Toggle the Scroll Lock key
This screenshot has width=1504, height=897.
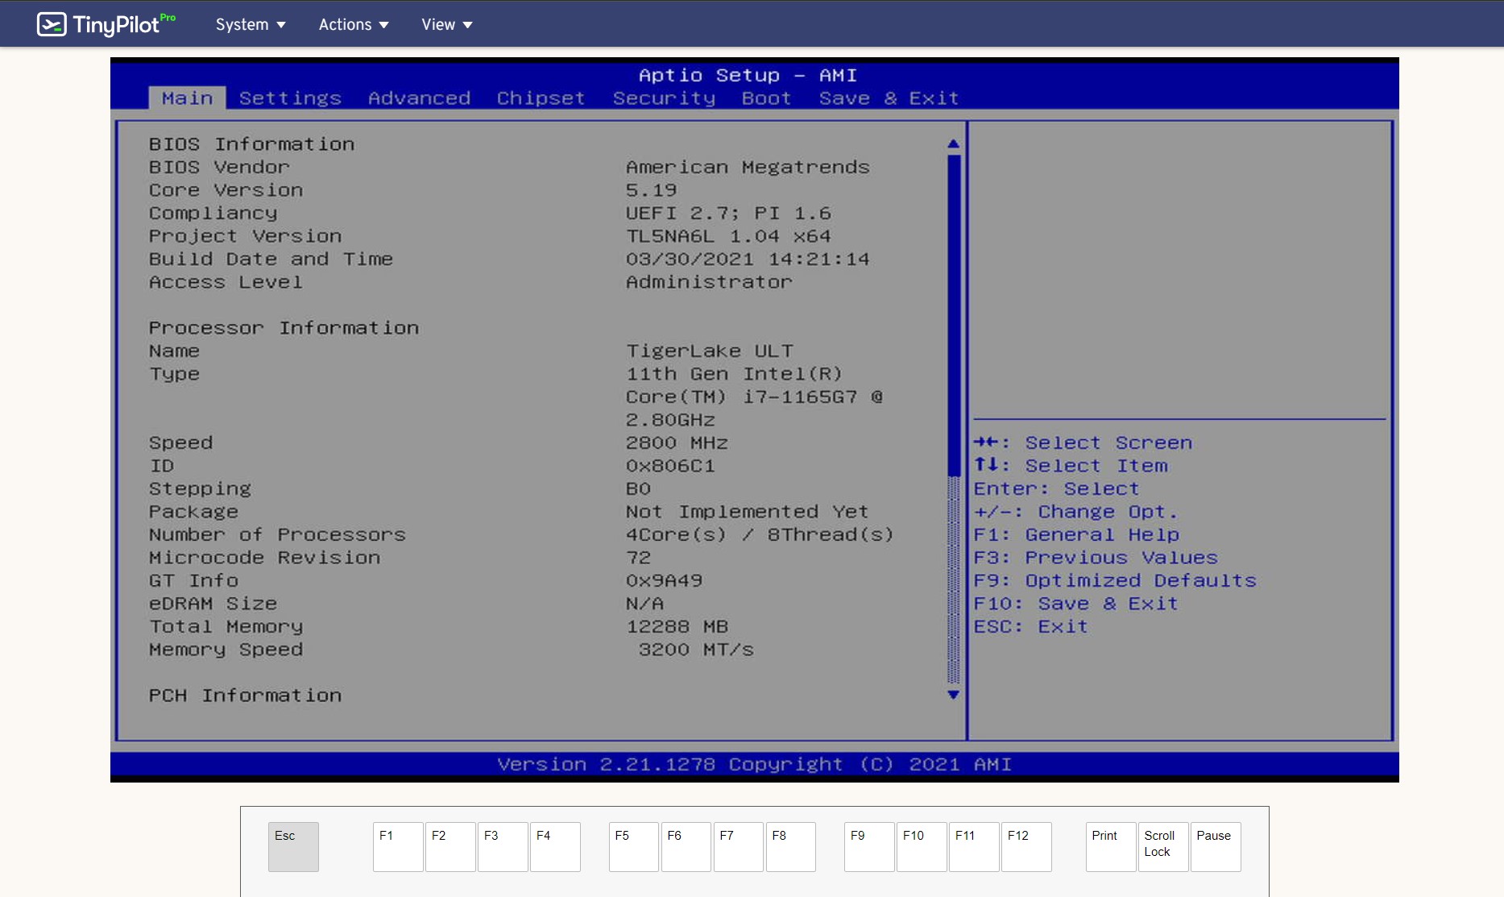(x=1162, y=846)
